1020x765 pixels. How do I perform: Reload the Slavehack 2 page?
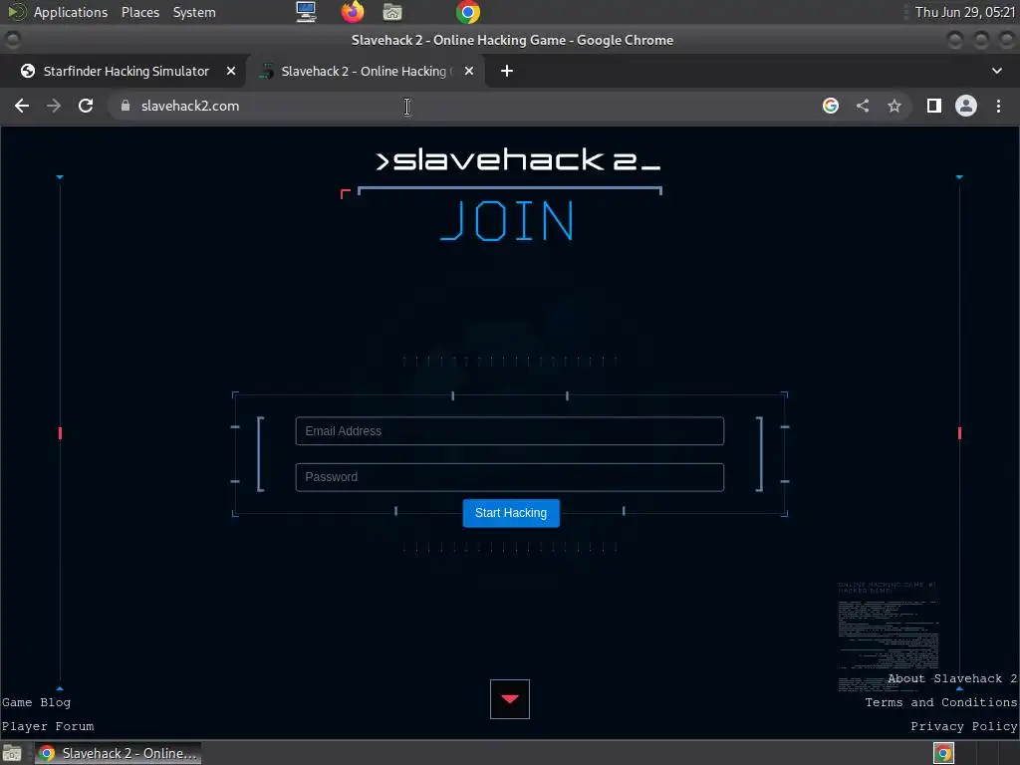(86, 106)
